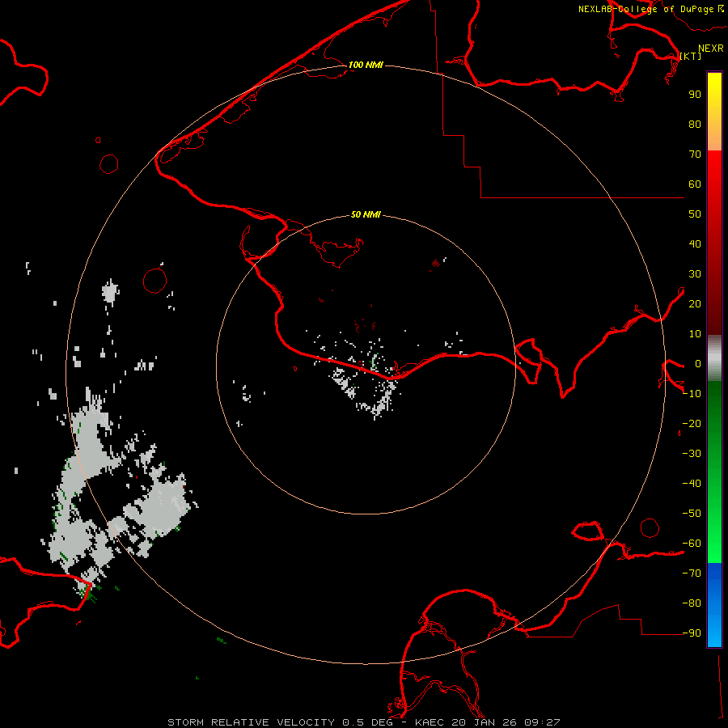
Task: Select the -10 value on velocity scale
Action: [692, 394]
